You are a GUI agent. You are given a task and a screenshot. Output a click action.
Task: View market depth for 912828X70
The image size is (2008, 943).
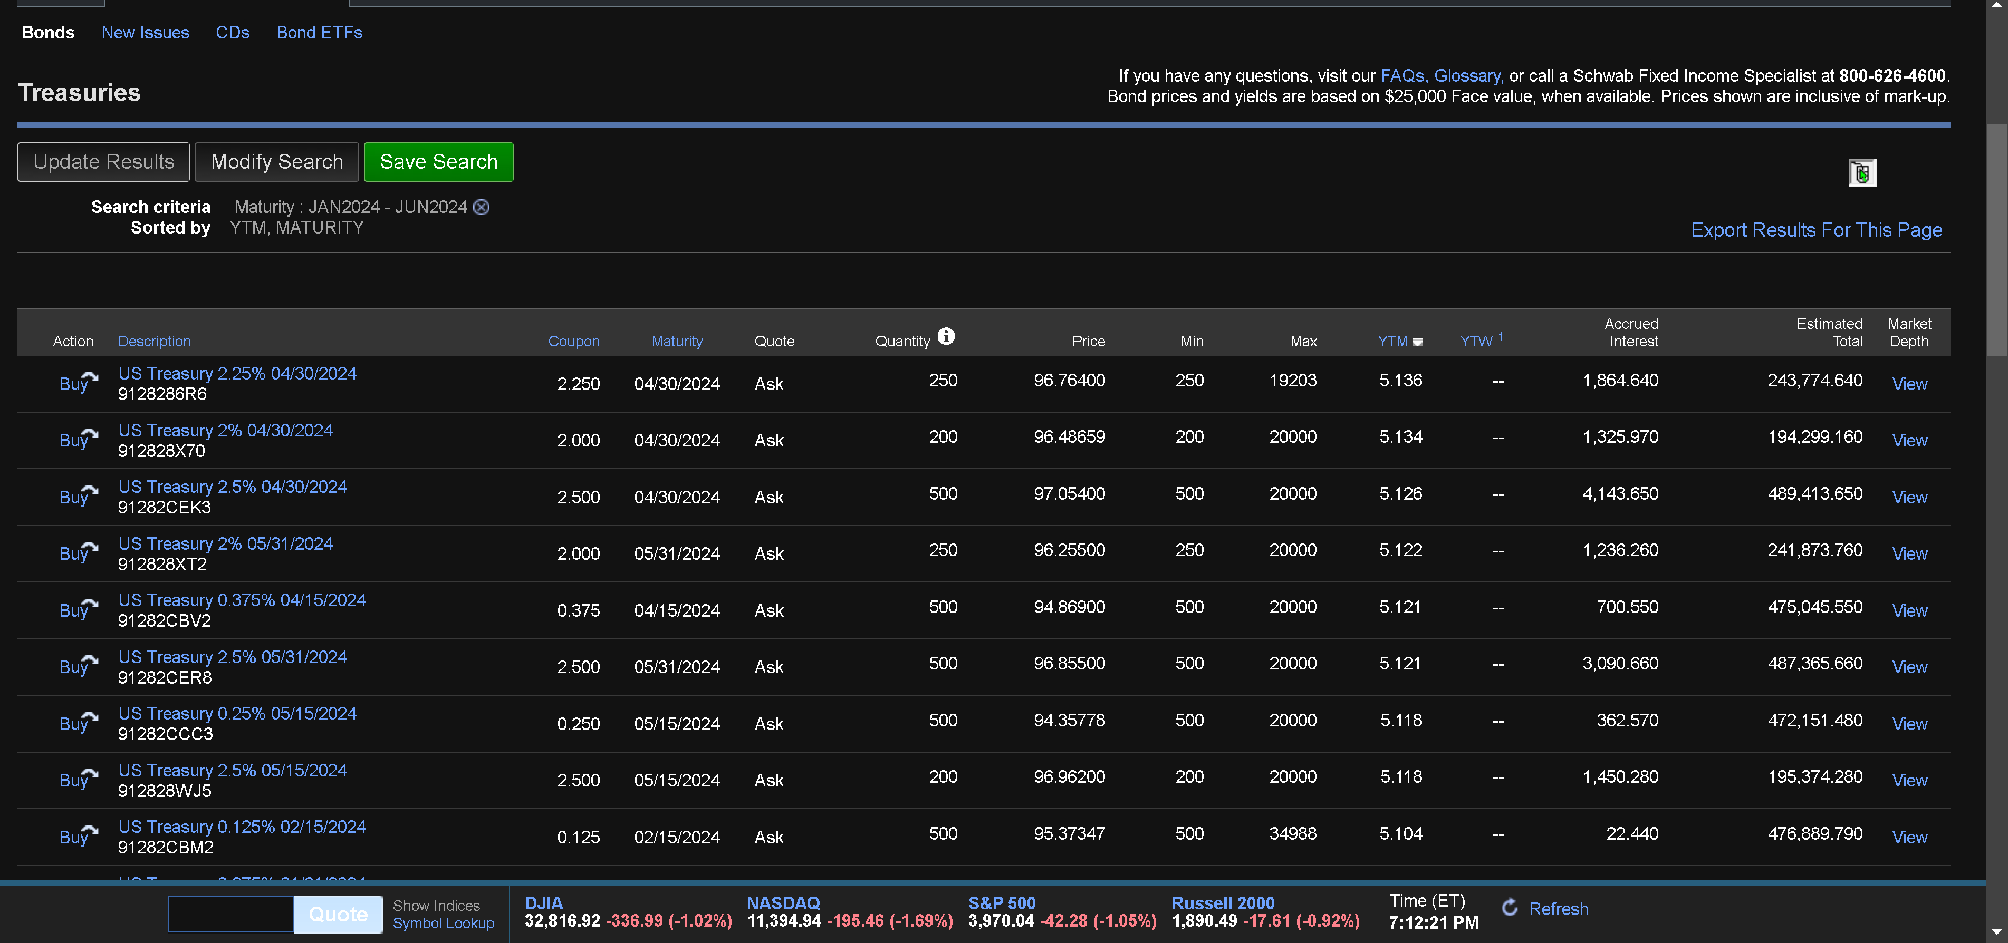1910,441
